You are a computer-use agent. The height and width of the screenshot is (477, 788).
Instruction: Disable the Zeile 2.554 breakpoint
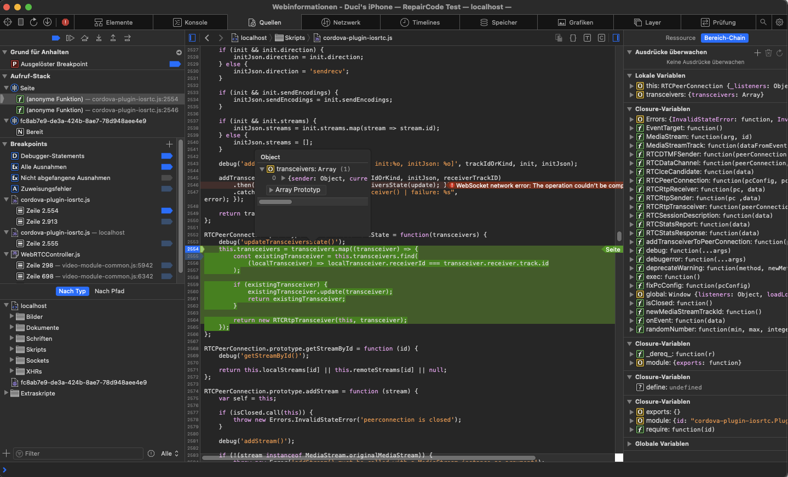point(167,211)
